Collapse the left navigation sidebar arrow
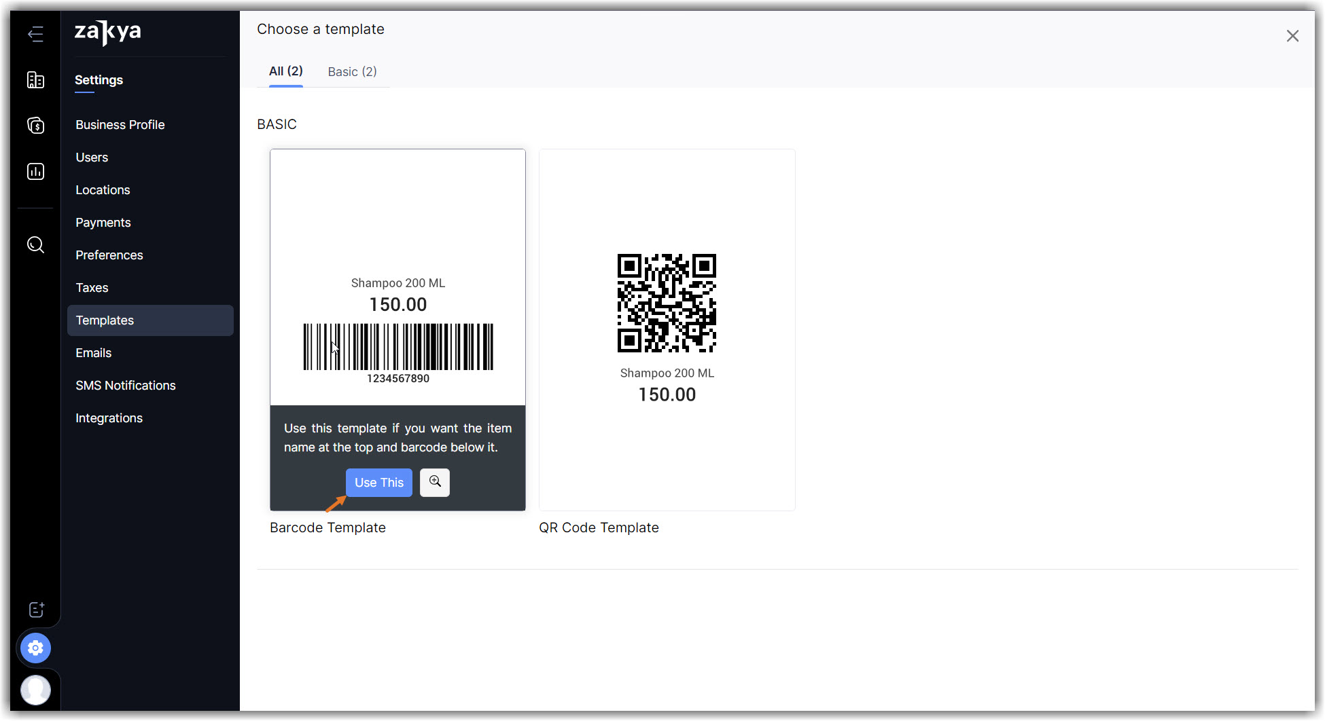Screen dimensions: 1325x721 point(35,34)
